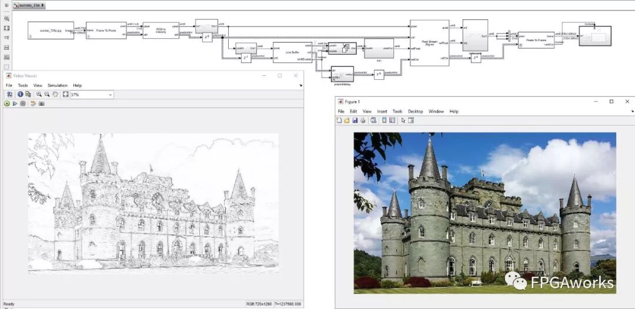Screen dimensions: 635x309
Task: Open the Simulation menu in Video Viewer
Action: click(x=58, y=85)
